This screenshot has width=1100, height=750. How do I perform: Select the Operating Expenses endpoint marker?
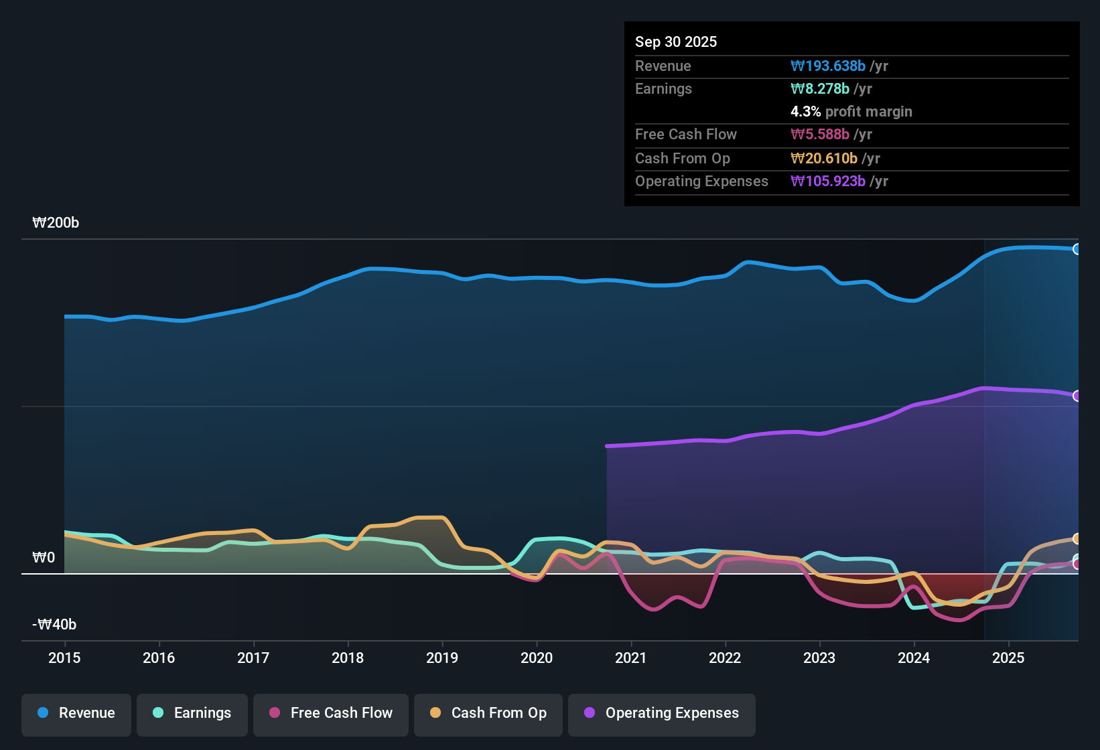point(1077,395)
